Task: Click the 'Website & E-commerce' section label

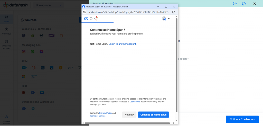Action: 36,29
